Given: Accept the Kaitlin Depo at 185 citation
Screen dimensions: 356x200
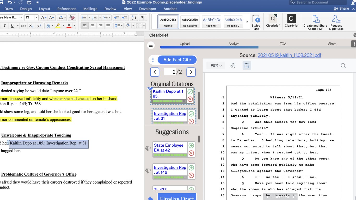Looking at the screenshot, I should pos(190,92).
